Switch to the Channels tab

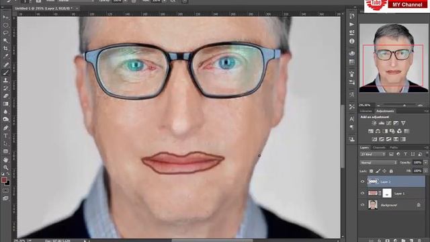(x=379, y=148)
